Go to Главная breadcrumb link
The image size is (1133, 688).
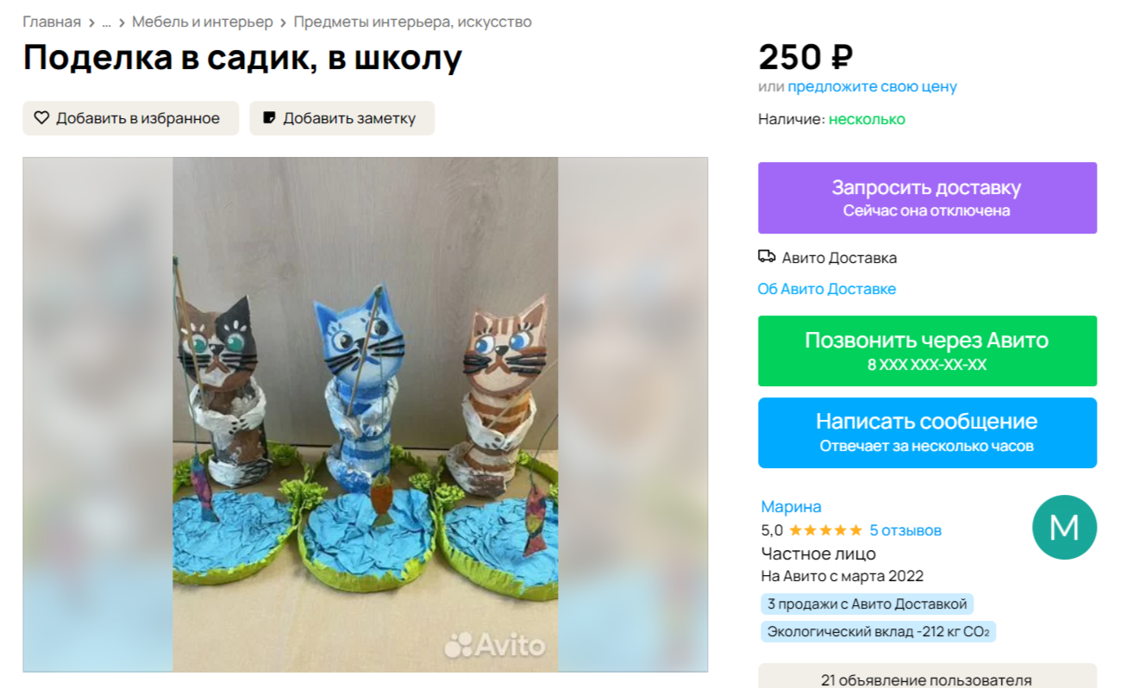(x=52, y=22)
